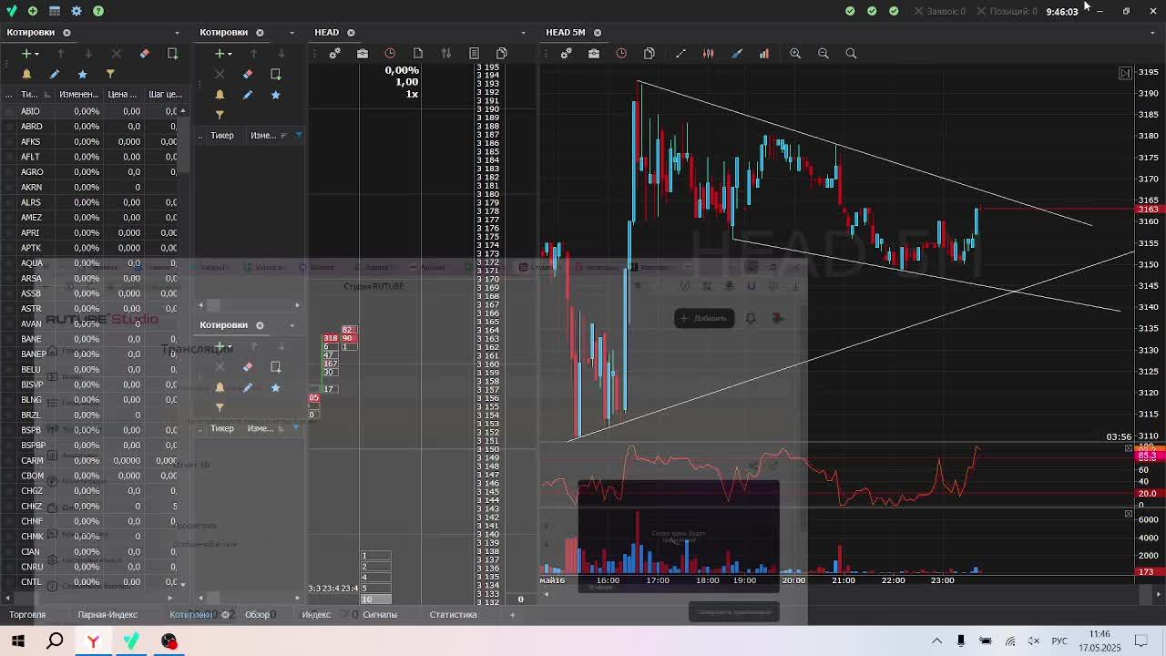Close the HEAD 5M chart tab
Viewport: 1166px width, 656px height.
pos(598,33)
